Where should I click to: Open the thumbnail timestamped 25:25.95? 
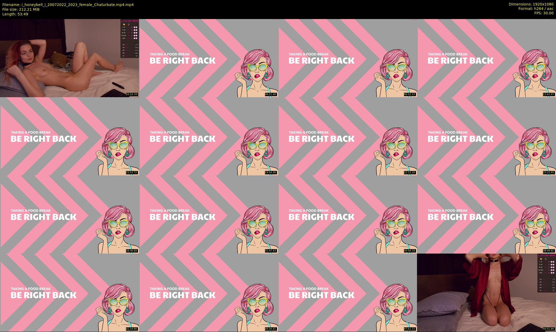pyautogui.click(x=487, y=136)
